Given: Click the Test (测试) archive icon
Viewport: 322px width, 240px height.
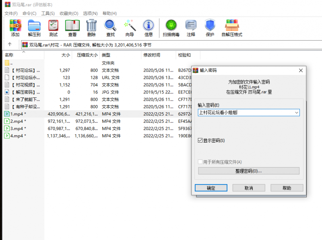Looking at the screenshot, I should click(53, 28).
